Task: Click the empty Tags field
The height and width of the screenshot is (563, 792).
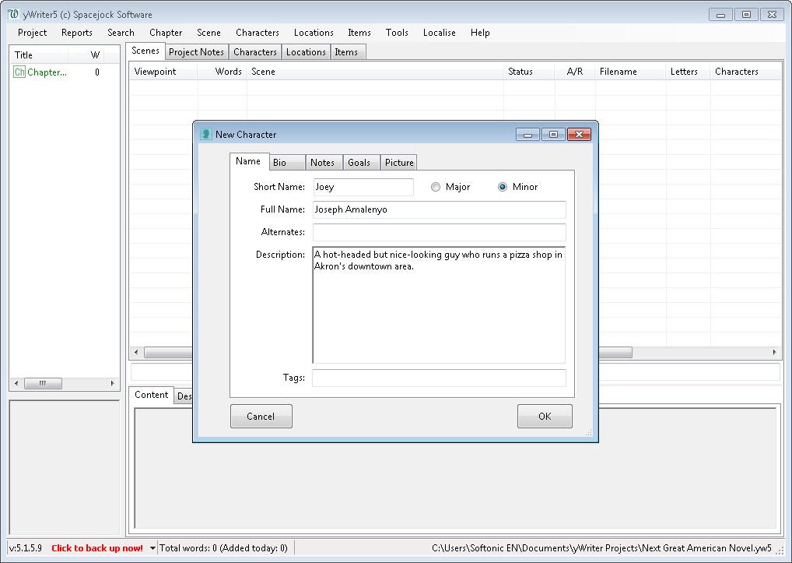Action: point(439,378)
